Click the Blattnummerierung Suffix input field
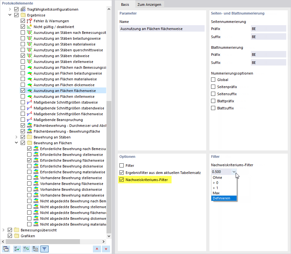The width and height of the screenshot is (291, 254). click(x=268, y=63)
